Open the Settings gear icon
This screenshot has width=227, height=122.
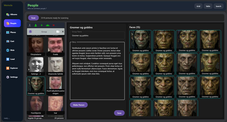8,77
